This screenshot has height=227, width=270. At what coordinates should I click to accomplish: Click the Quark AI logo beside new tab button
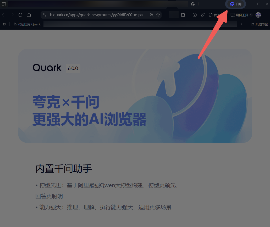(x=193, y=4)
